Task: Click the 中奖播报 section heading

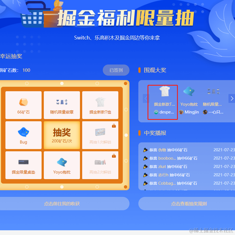Action: (x=155, y=133)
